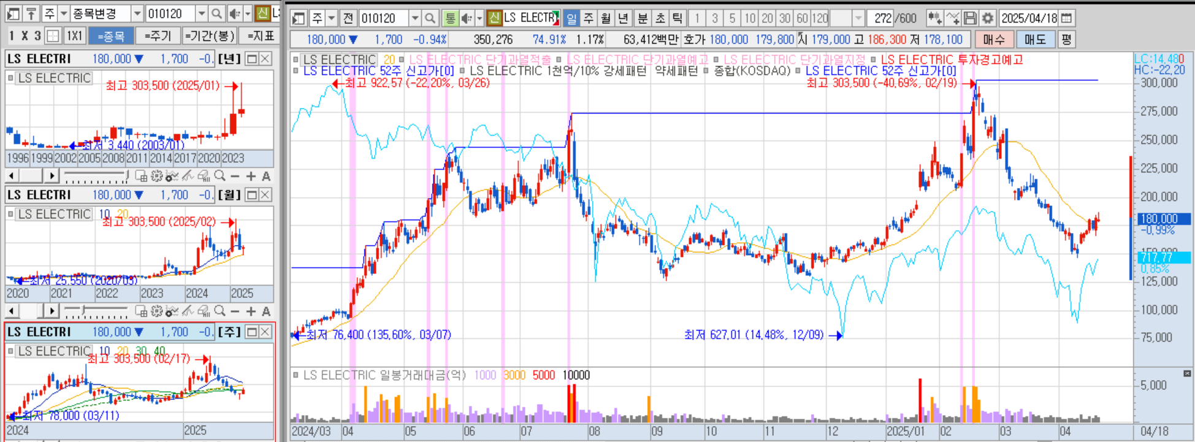1195x442 pixels.
Task: Toggle the 일 daily period button
Action: pyautogui.click(x=571, y=18)
